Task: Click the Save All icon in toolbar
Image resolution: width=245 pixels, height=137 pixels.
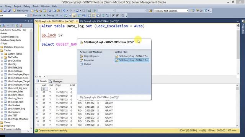Action: 9,11
